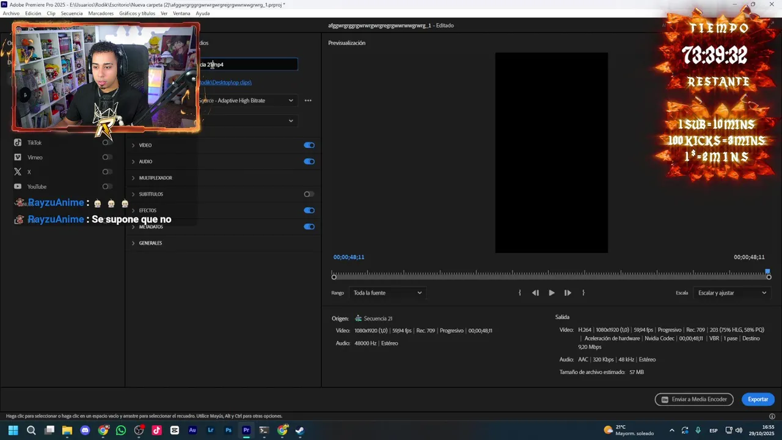
Task: Open the Secuencia menu
Action: [71, 13]
